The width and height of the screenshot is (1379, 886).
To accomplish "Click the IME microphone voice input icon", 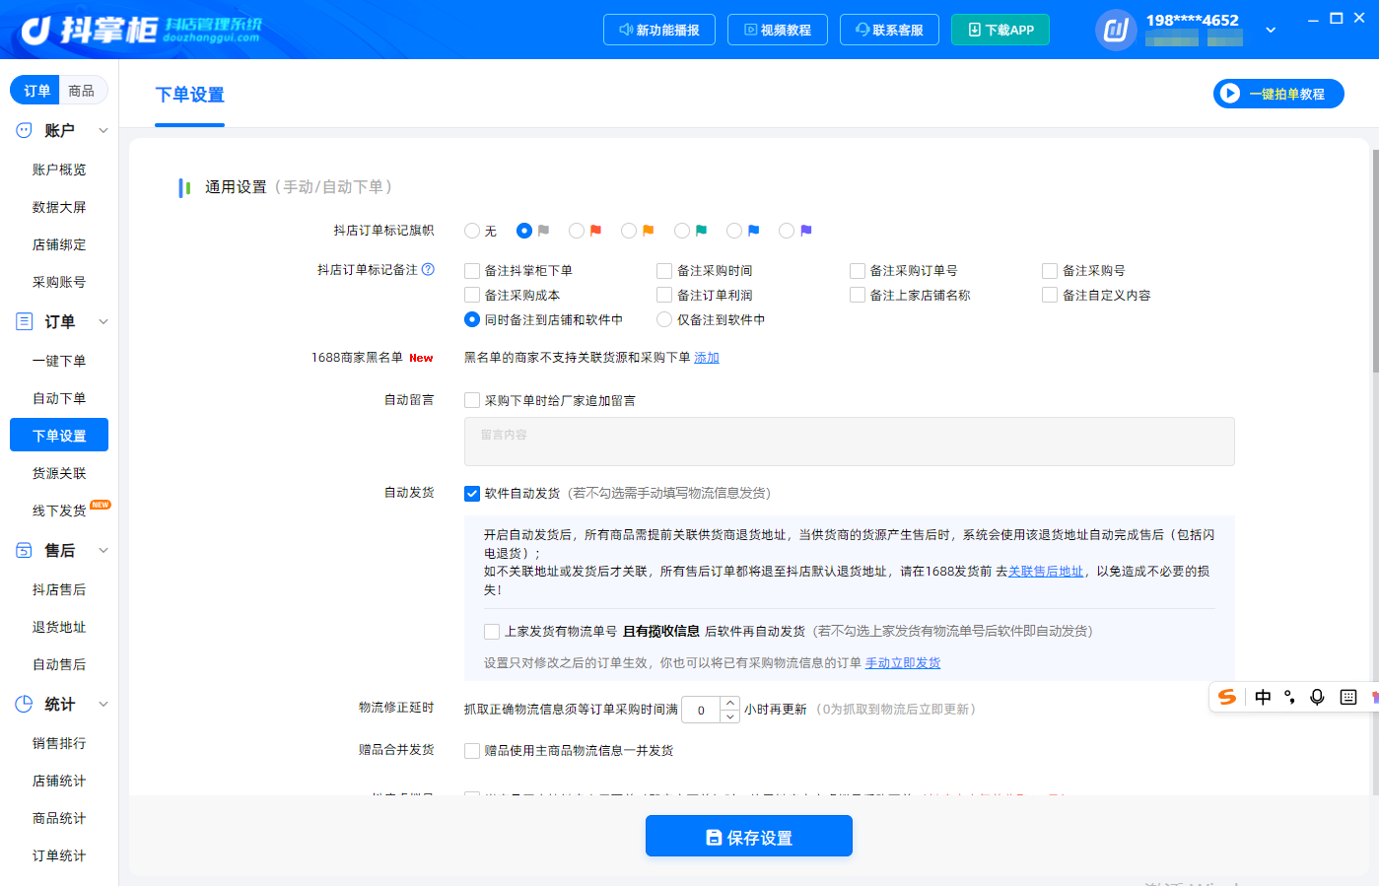I will pyautogui.click(x=1317, y=697).
